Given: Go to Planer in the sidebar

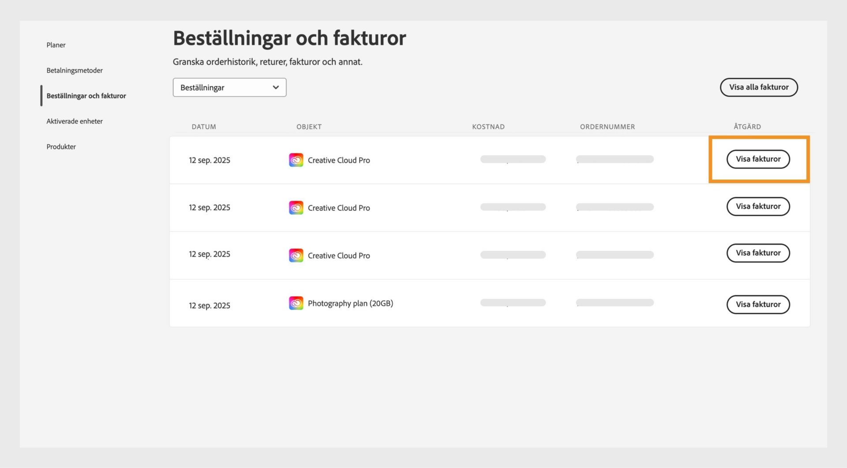Looking at the screenshot, I should click(56, 45).
